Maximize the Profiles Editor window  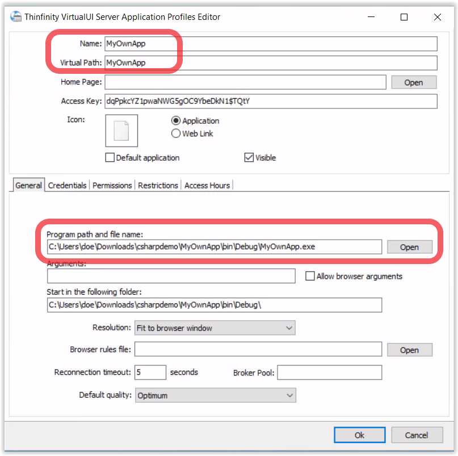pos(404,17)
